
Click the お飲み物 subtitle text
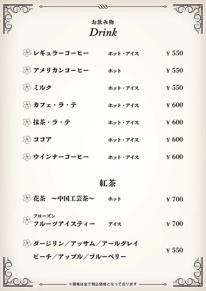click(103, 22)
